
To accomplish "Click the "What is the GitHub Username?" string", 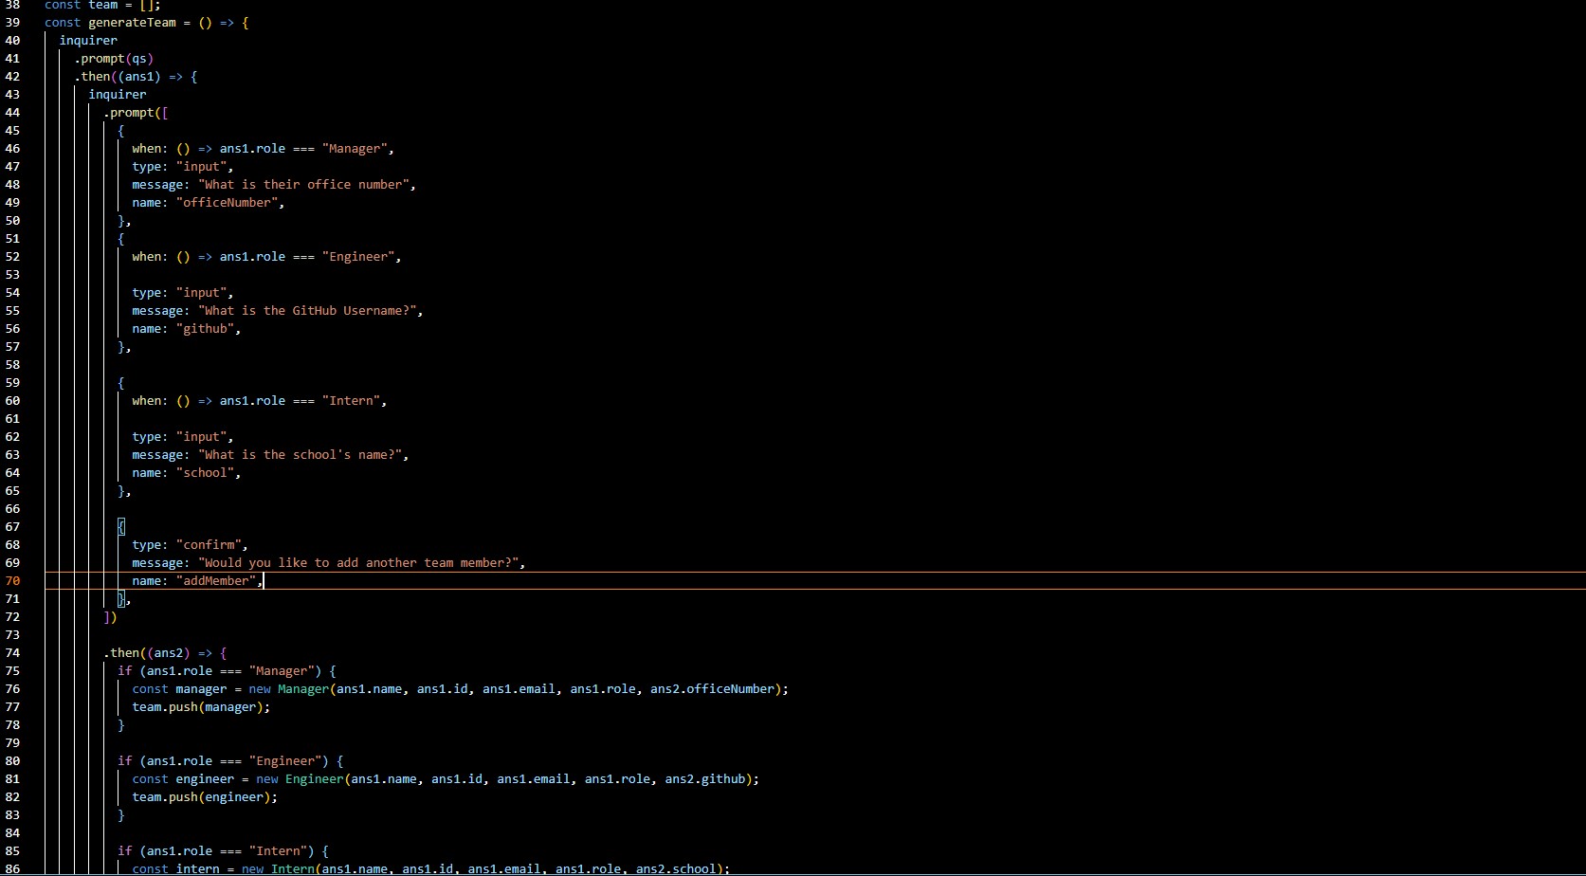I will 307,311.
